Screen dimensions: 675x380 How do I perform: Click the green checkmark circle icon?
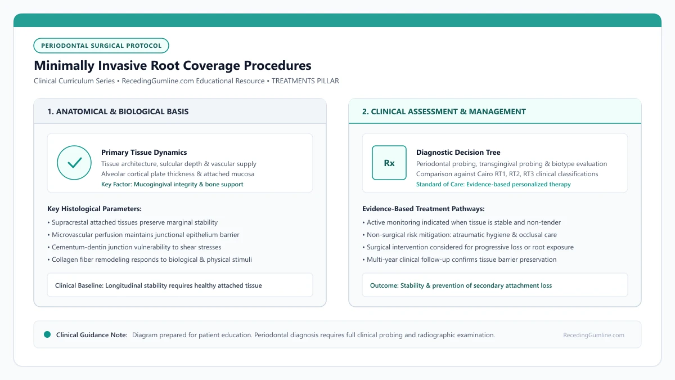(74, 163)
